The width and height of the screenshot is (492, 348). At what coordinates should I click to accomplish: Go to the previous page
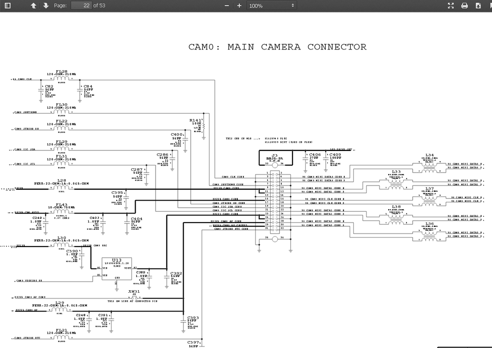[33, 6]
